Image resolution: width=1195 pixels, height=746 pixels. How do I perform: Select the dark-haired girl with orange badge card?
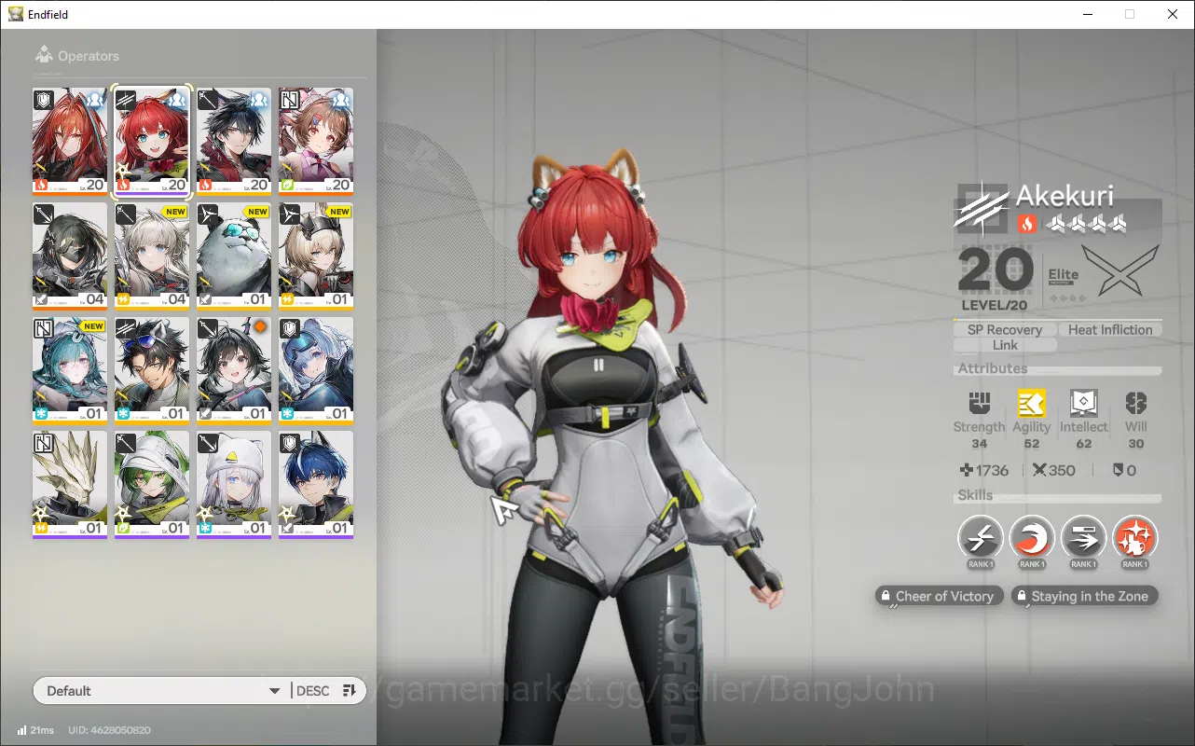[x=234, y=371]
